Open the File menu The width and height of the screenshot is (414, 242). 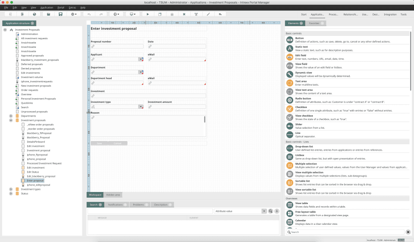click(6, 8)
